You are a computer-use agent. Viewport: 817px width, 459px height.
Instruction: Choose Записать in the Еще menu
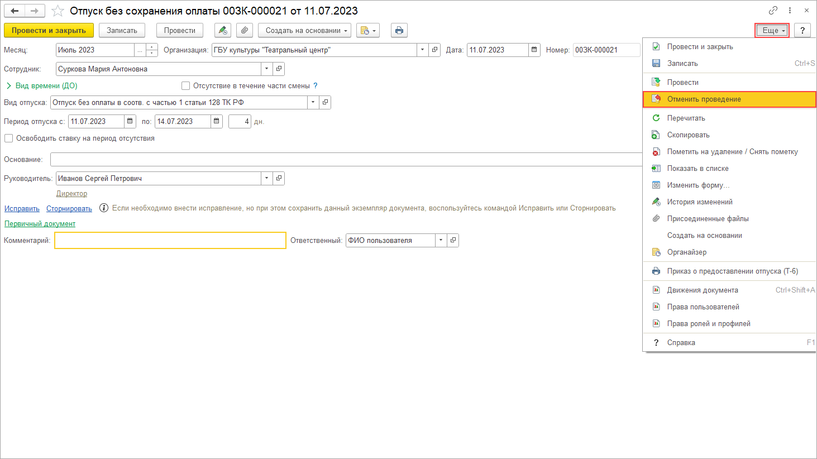[x=729, y=63]
